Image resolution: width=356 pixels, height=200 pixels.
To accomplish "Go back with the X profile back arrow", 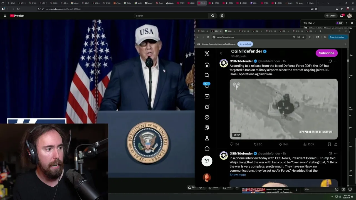I will point(222,53).
